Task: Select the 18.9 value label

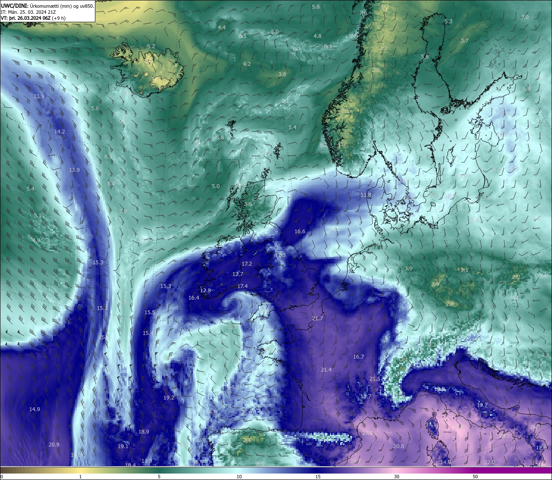Action: click(x=144, y=431)
